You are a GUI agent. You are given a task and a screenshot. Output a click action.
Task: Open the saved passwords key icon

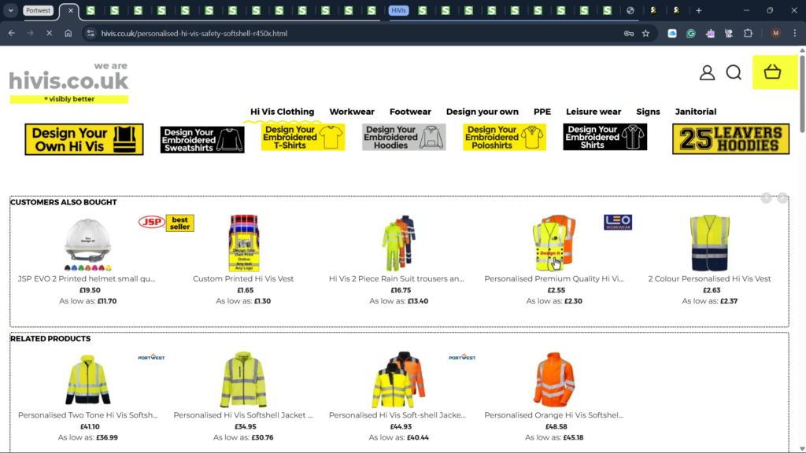[629, 33]
